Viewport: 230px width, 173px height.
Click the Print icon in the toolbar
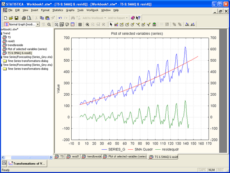tap(23, 18)
